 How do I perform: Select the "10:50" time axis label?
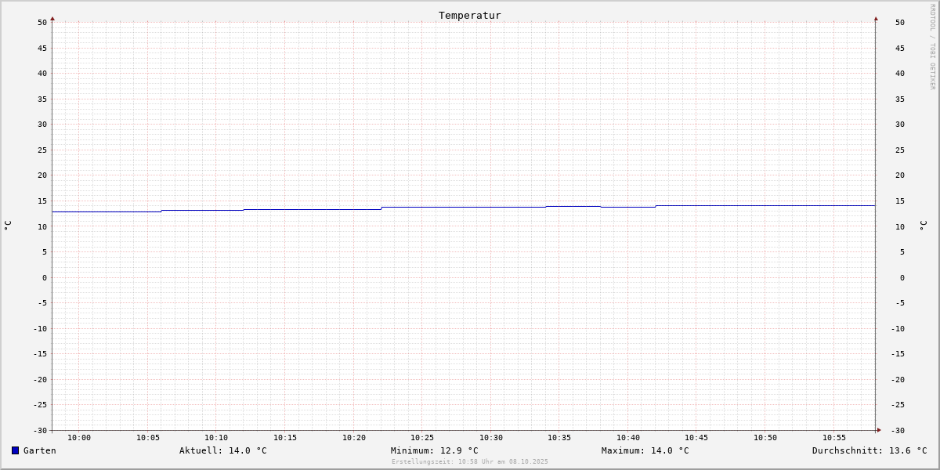click(x=765, y=437)
